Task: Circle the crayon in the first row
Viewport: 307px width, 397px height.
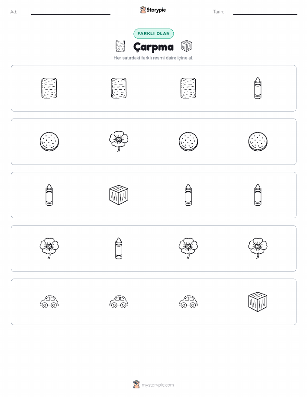Action: click(258, 88)
